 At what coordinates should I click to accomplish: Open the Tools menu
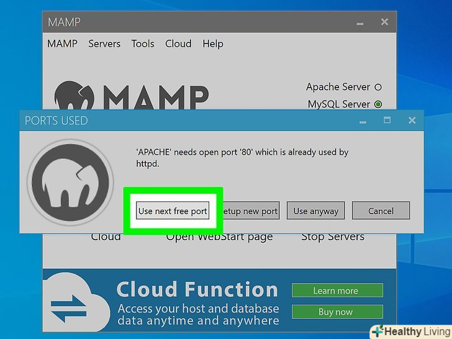[143, 43]
